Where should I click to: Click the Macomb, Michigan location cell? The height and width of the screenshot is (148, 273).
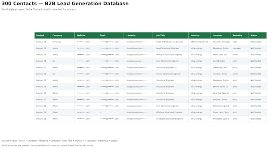pyautogui.click(x=221, y=42)
